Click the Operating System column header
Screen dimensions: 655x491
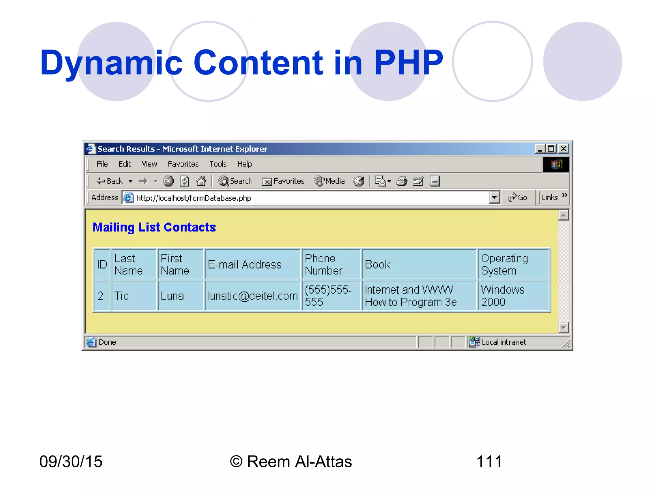(514, 264)
